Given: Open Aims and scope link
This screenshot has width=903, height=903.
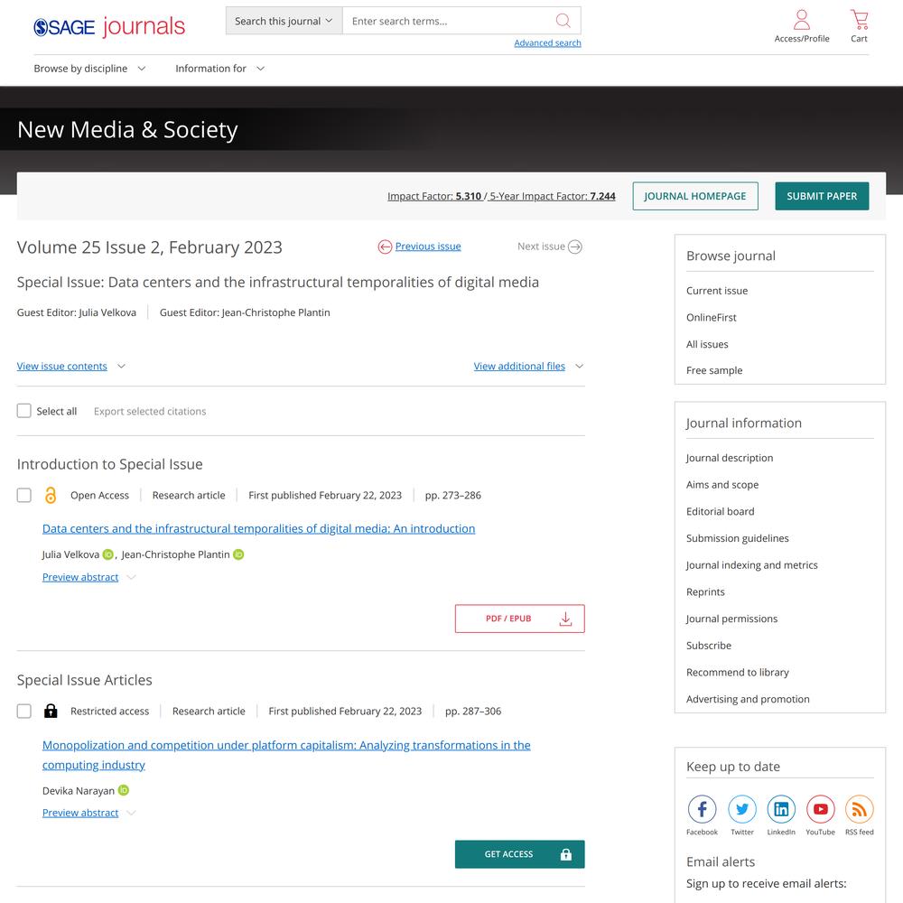Looking at the screenshot, I should 722,485.
